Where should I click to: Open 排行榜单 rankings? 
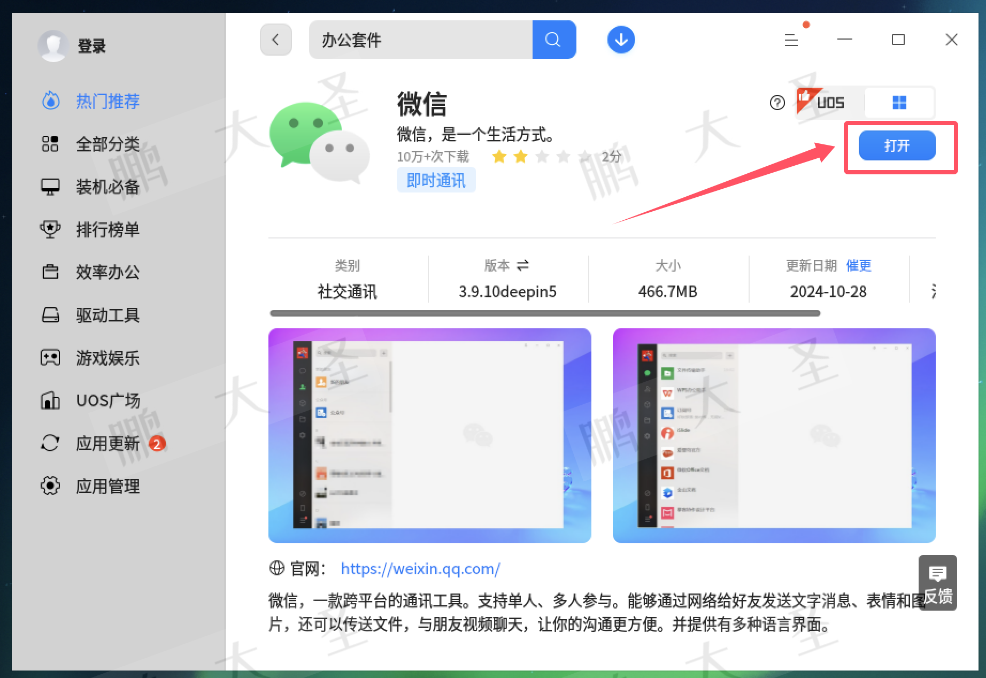(107, 229)
